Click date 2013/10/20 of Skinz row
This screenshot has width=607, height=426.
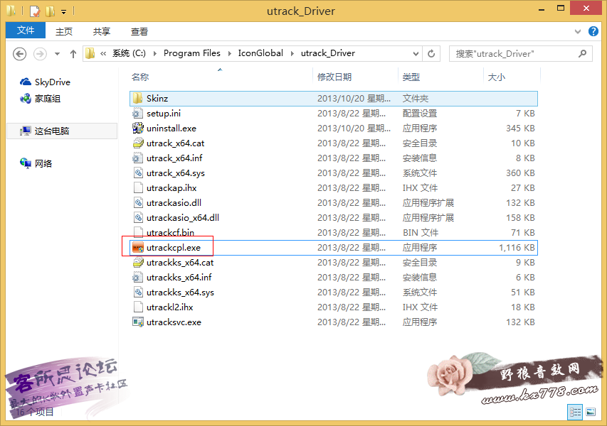pyautogui.click(x=354, y=99)
